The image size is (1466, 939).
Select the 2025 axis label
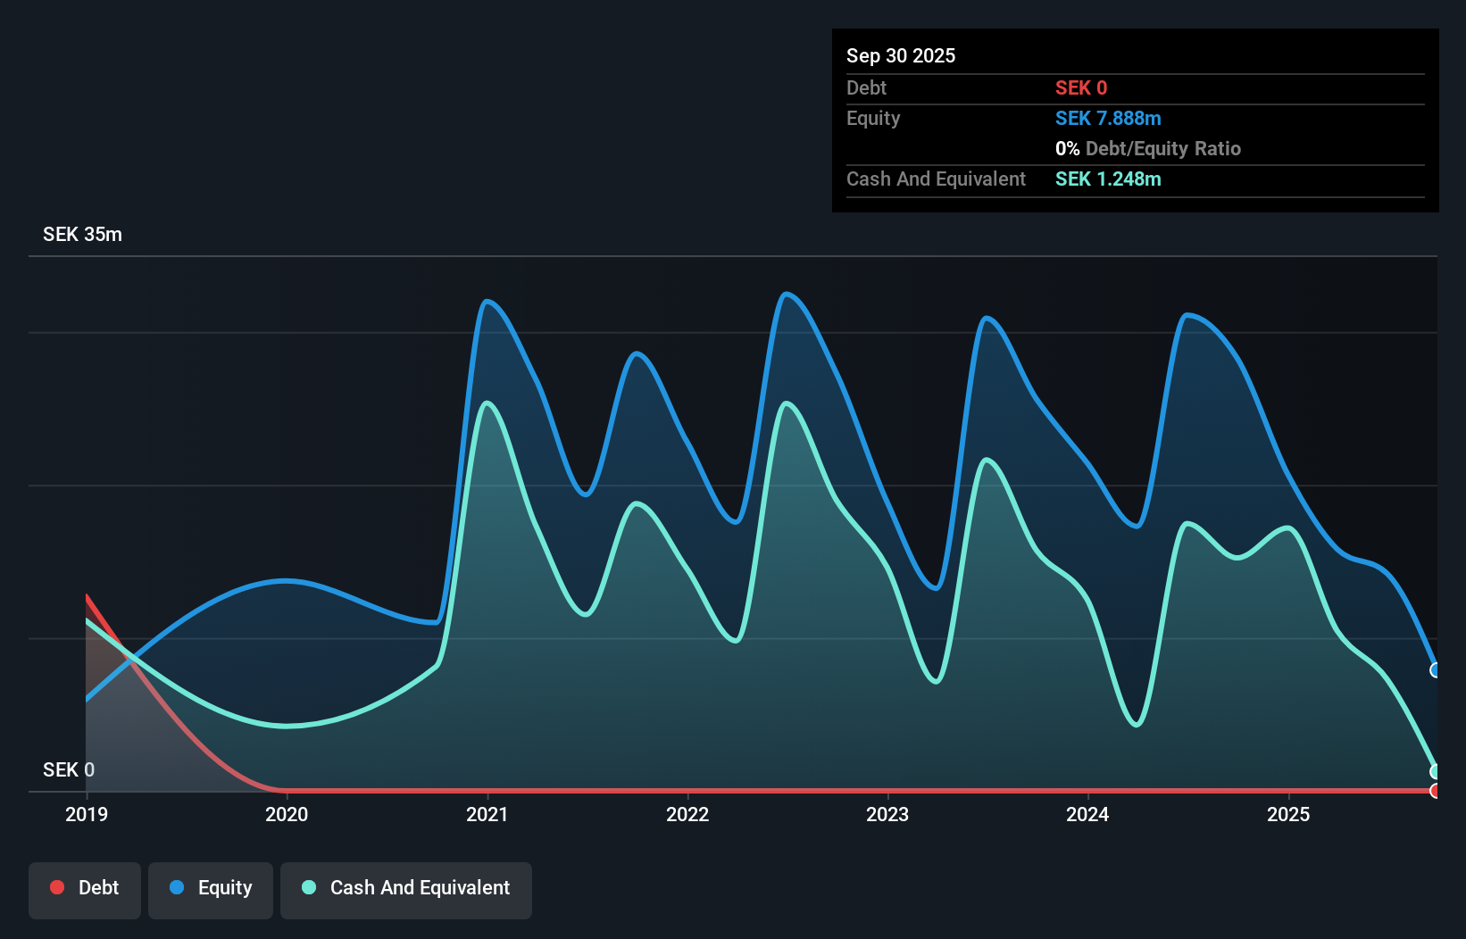[x=1289, y=814]
